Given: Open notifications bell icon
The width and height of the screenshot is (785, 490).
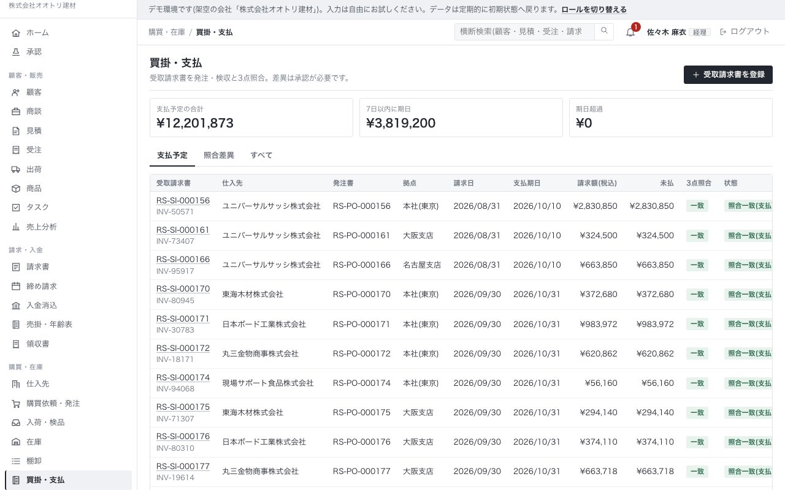Looking at the screenshot, I should [630, 32].
